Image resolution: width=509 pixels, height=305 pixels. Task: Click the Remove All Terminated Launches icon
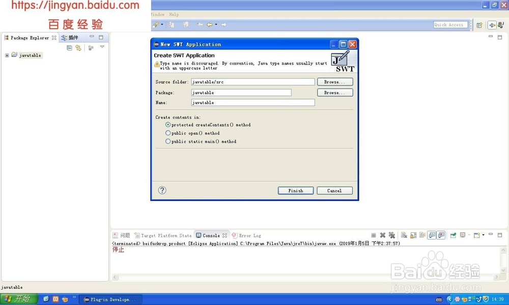393,235
